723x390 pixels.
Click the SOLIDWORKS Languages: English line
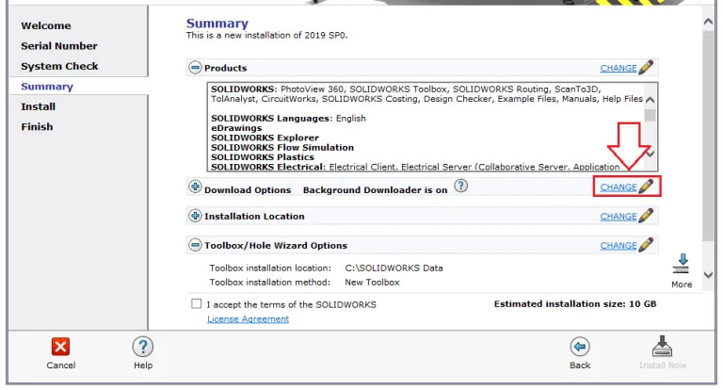pos(288,119)
